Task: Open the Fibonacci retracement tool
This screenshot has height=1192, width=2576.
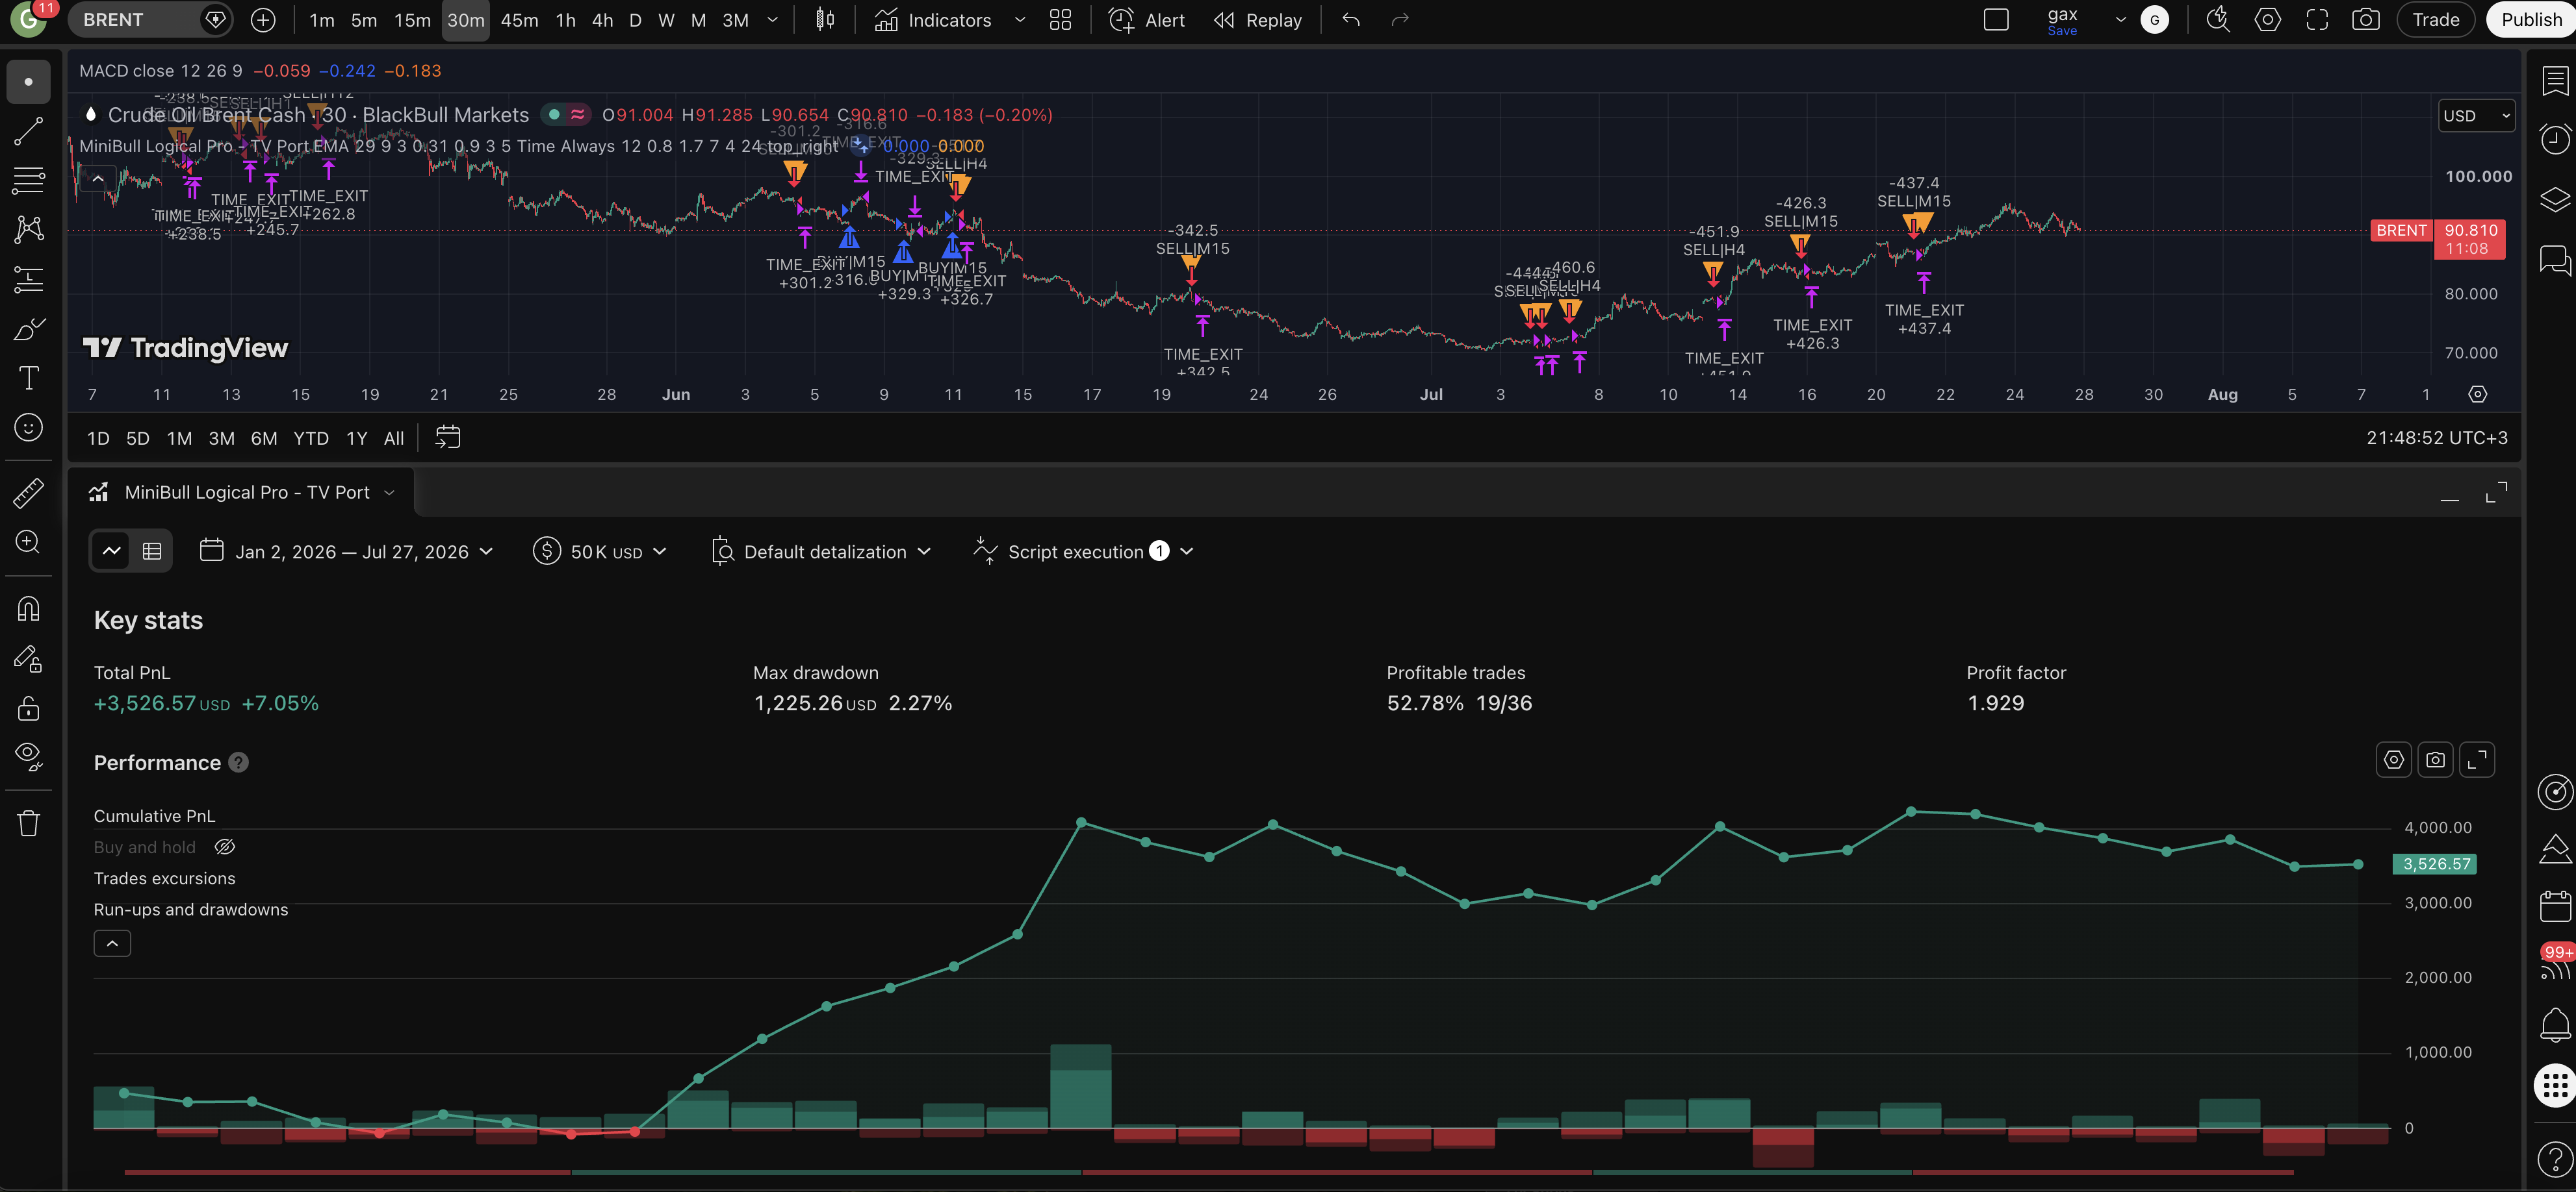Action: click(x=28, y=181)
